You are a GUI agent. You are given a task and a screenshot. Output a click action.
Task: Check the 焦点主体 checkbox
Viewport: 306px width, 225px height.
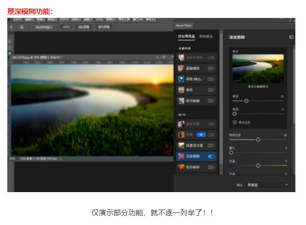(235, 122)
